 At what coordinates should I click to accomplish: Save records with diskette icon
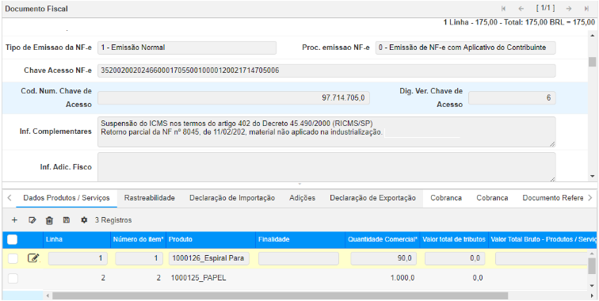pos(67,220)
